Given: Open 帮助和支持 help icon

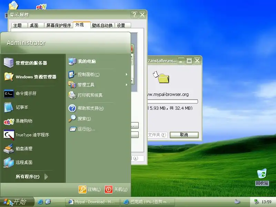Looking at the screenshot, I should [72, 108].
